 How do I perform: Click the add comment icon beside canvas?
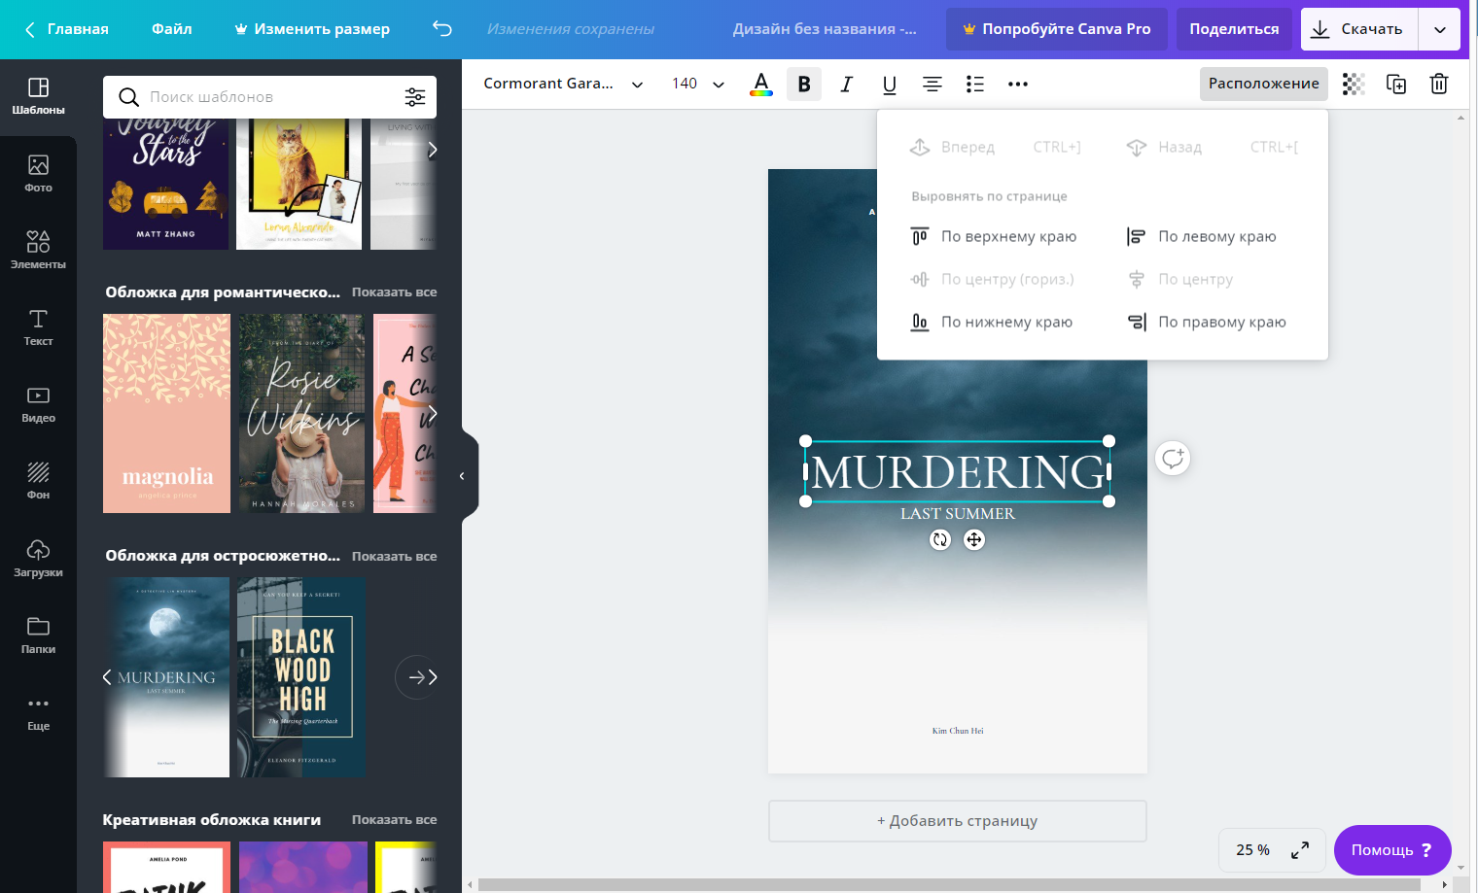[1173, 459]
